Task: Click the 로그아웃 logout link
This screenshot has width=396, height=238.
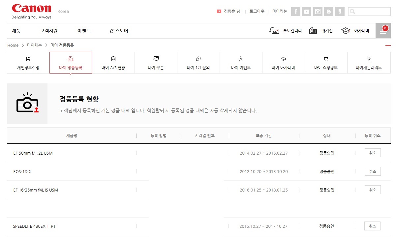Action: 257,12
